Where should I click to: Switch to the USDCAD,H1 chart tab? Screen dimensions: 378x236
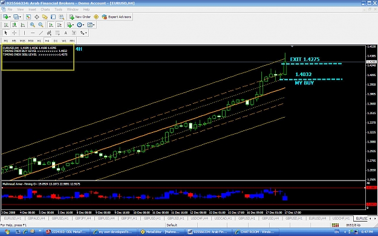[x=223, y=218]
